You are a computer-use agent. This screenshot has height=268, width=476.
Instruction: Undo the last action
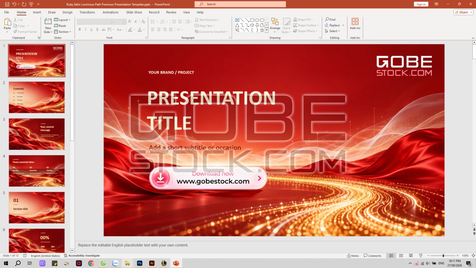pyautogui.click(x=15, y=4)
